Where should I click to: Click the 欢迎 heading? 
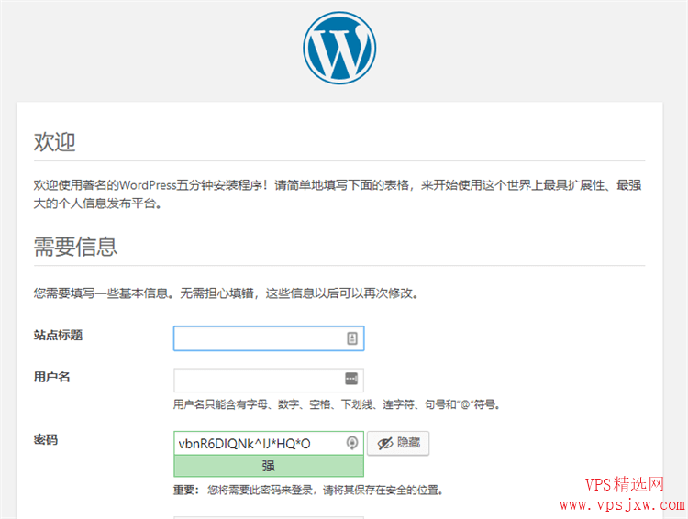pyautogui.click(x=55, y=142)
